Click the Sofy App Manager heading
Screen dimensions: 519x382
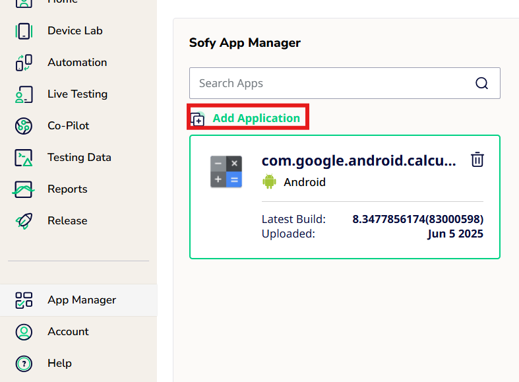click(x=245, y=43)
